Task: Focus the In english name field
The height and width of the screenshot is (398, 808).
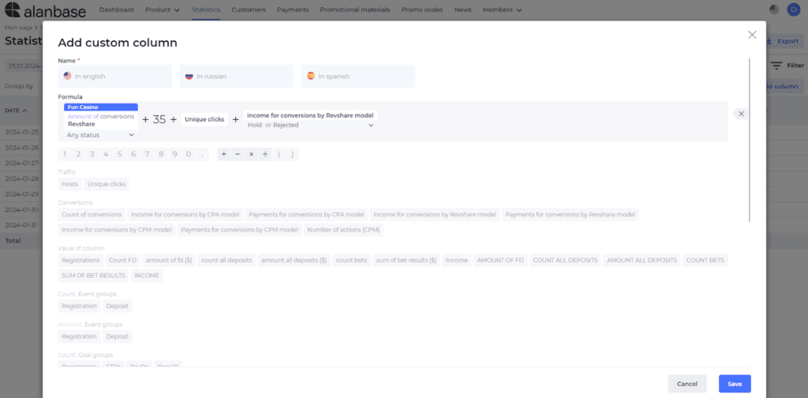Action: [x=115, y=77]
